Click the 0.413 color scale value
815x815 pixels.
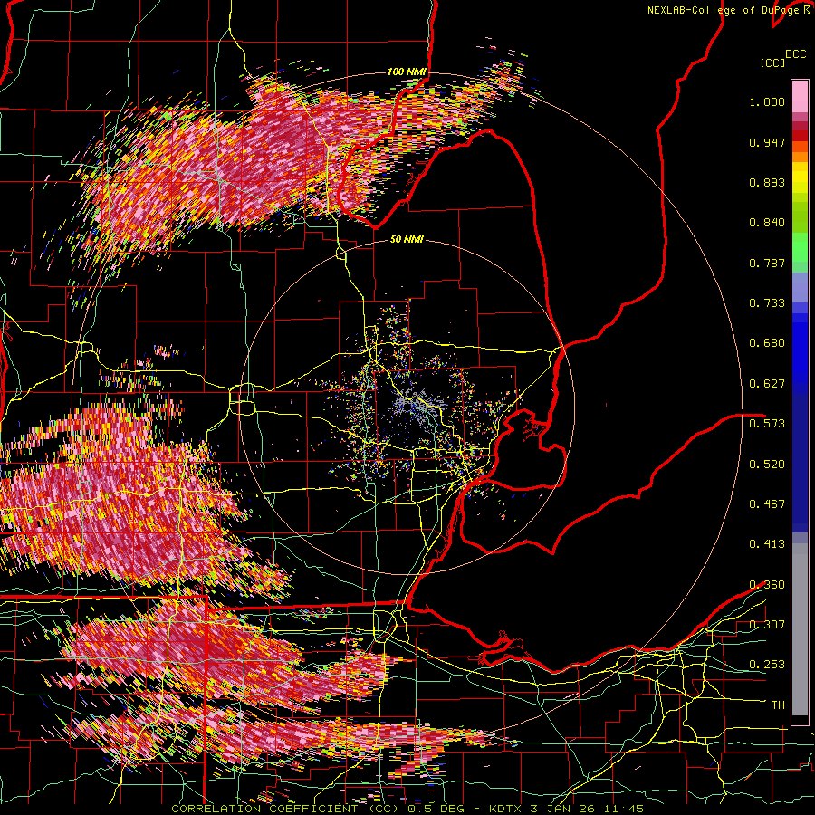pyautogui.click(x=767, y=544)
